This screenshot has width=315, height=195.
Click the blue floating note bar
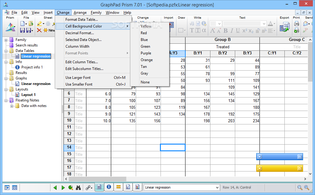click(x=280, y=157)
